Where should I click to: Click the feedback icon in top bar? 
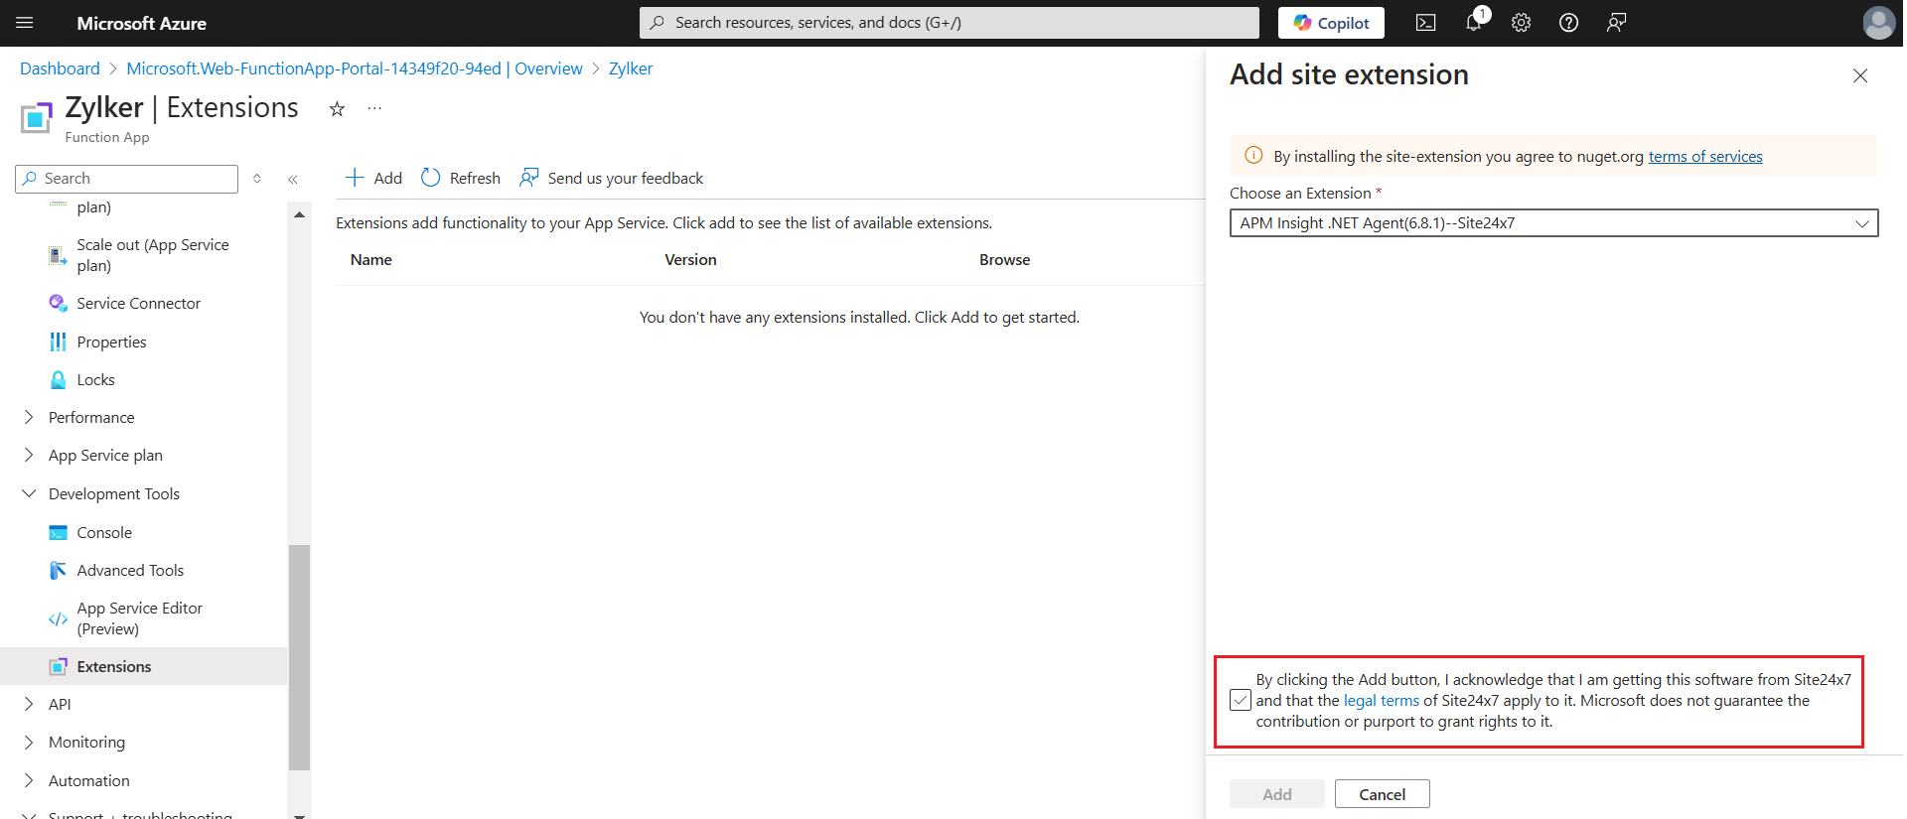(x=1616, y=23)
